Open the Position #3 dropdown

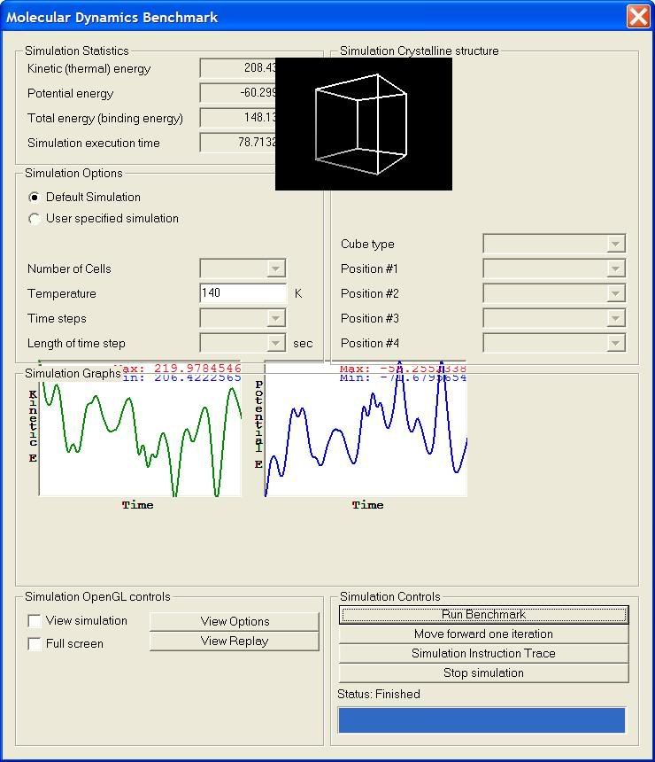(x=554, y=318)
